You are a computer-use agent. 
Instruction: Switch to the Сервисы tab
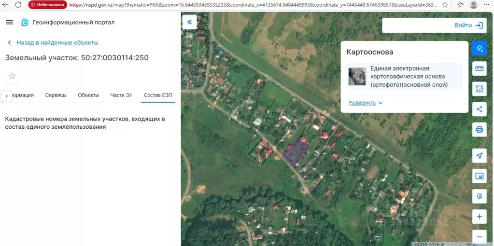(56, 95)
